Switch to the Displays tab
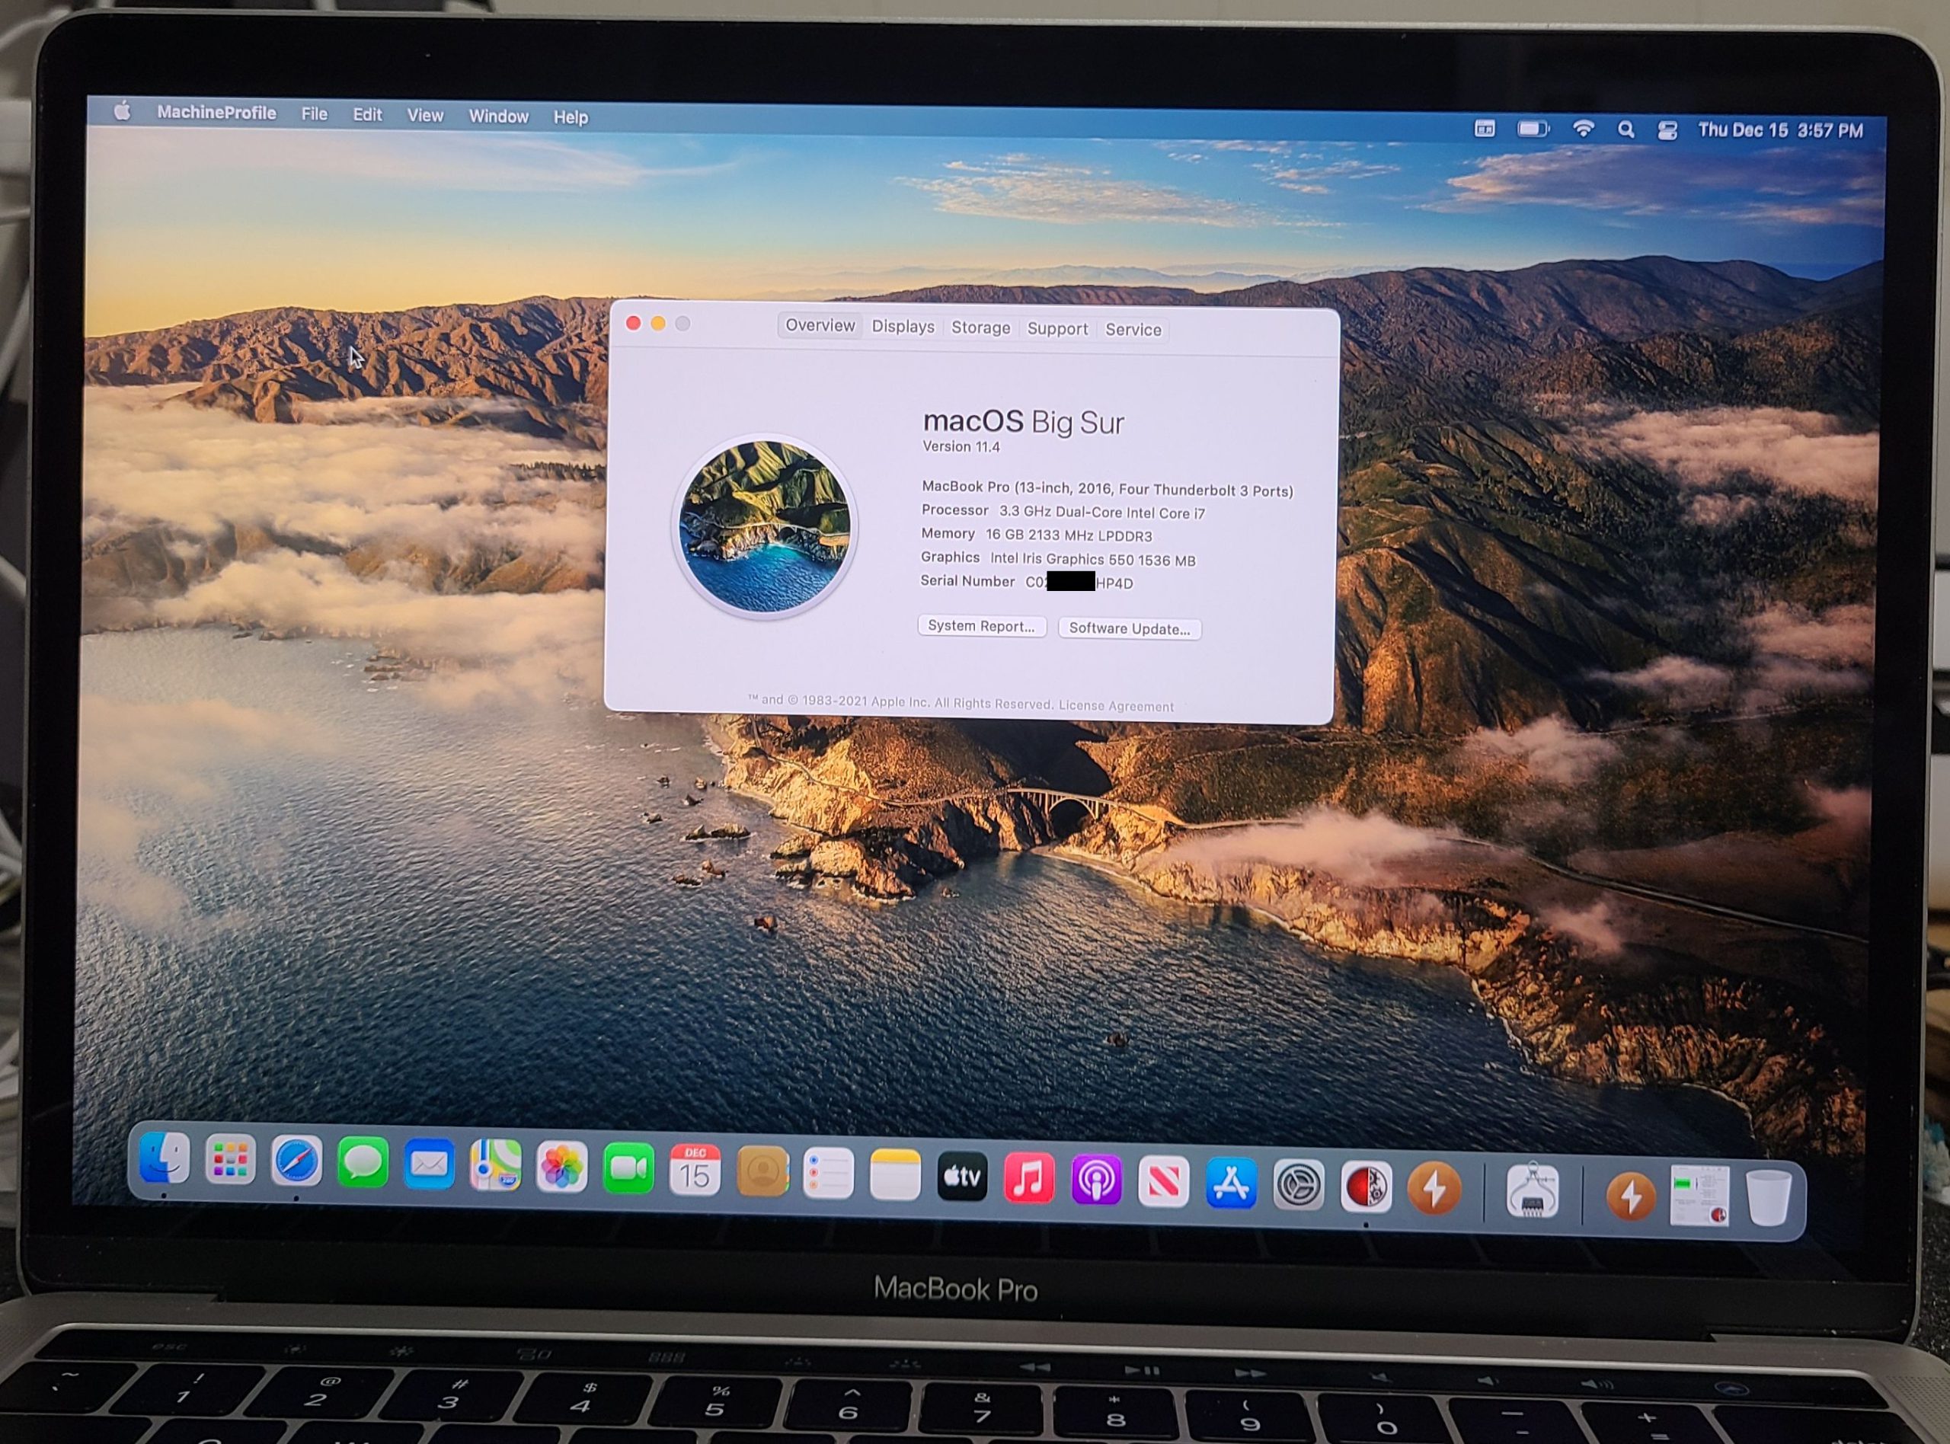 (x=903, y=327)
